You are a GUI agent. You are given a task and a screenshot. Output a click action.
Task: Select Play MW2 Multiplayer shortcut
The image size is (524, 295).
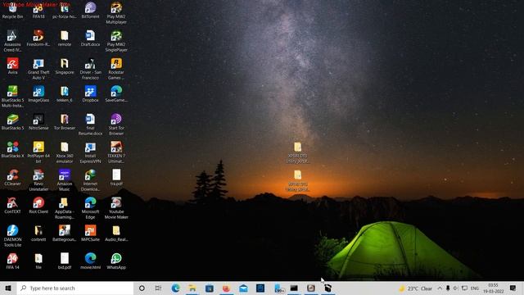tap(116, 13)
